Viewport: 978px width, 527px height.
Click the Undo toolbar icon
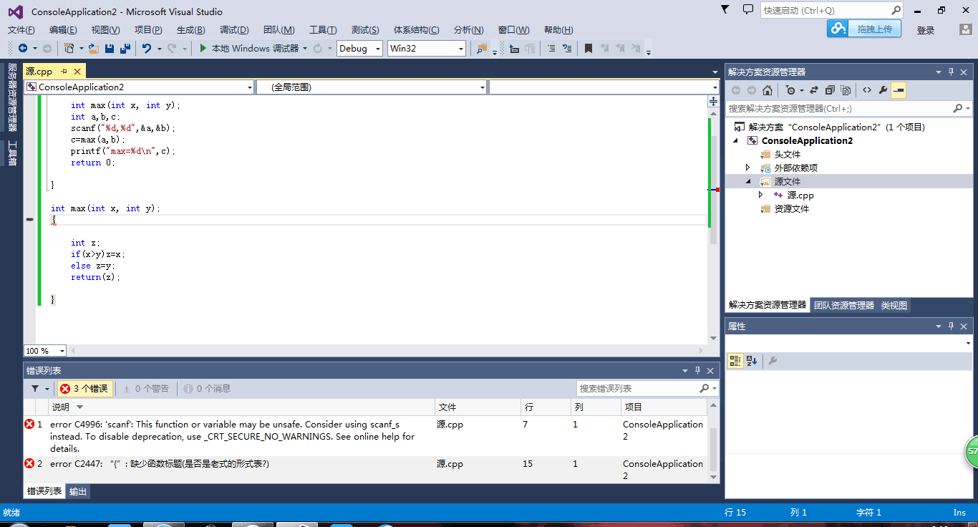coord(147,48)
